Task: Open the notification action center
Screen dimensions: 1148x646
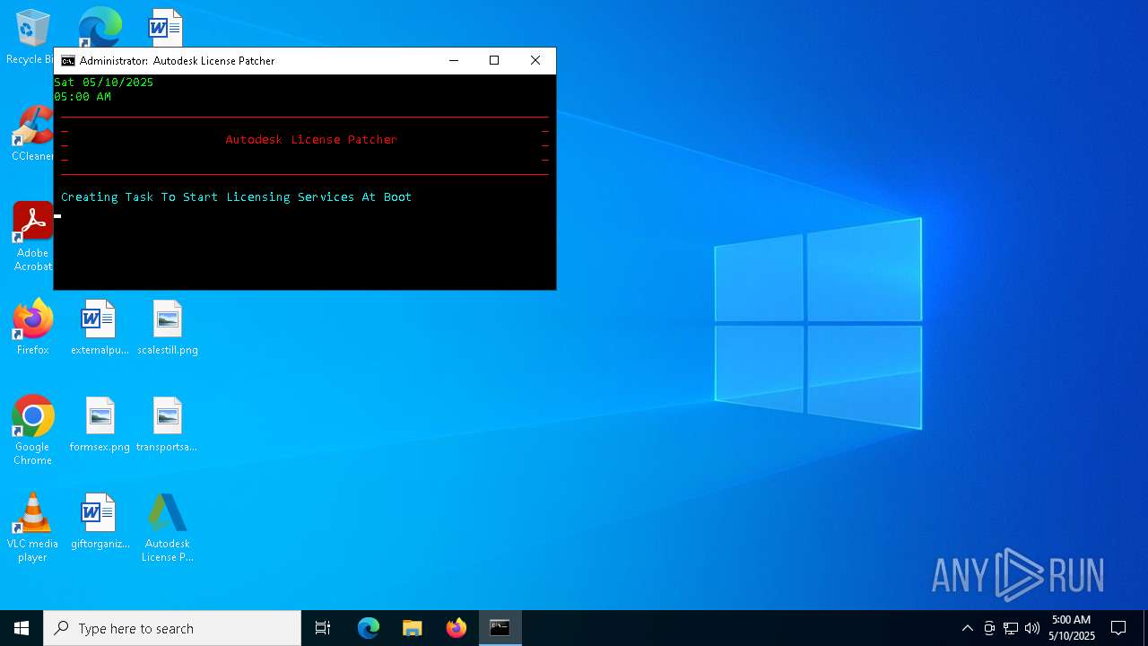Action: [1118, 628]
